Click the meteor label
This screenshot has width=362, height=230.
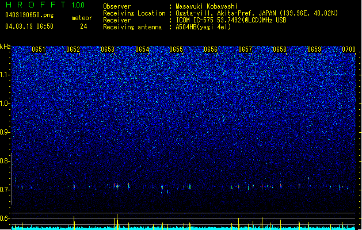(x=82, y=18)
